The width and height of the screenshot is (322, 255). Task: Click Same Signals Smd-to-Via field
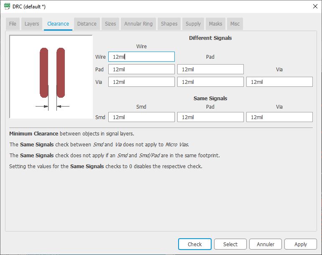click(279, 117)
